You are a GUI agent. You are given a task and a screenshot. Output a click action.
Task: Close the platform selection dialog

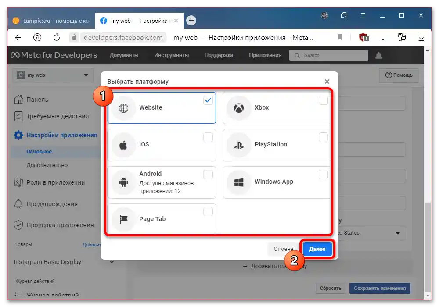point(327,82)
